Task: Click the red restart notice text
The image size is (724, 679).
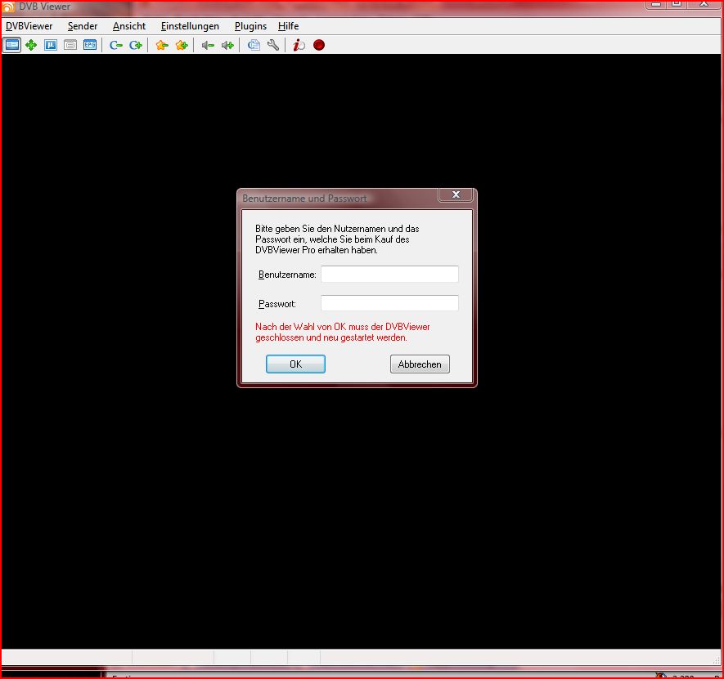Action: (343, 332)
